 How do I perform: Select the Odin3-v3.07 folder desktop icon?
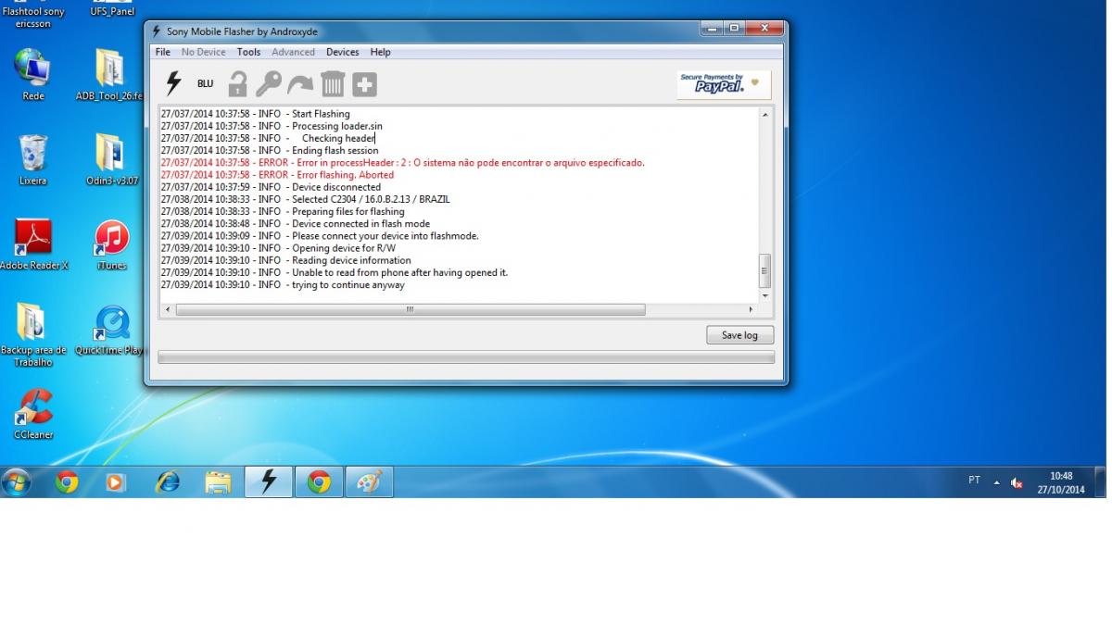point(110,159)
